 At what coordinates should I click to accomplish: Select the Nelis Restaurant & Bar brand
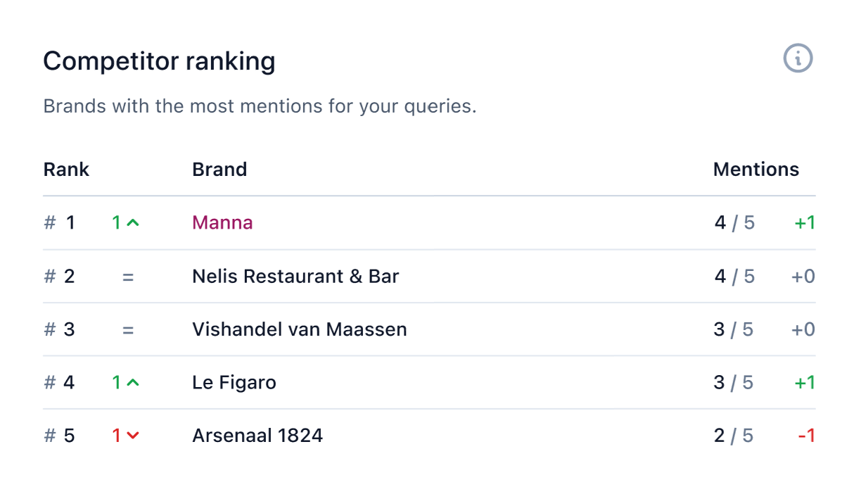pyautogui.click(x=295, y=277)
